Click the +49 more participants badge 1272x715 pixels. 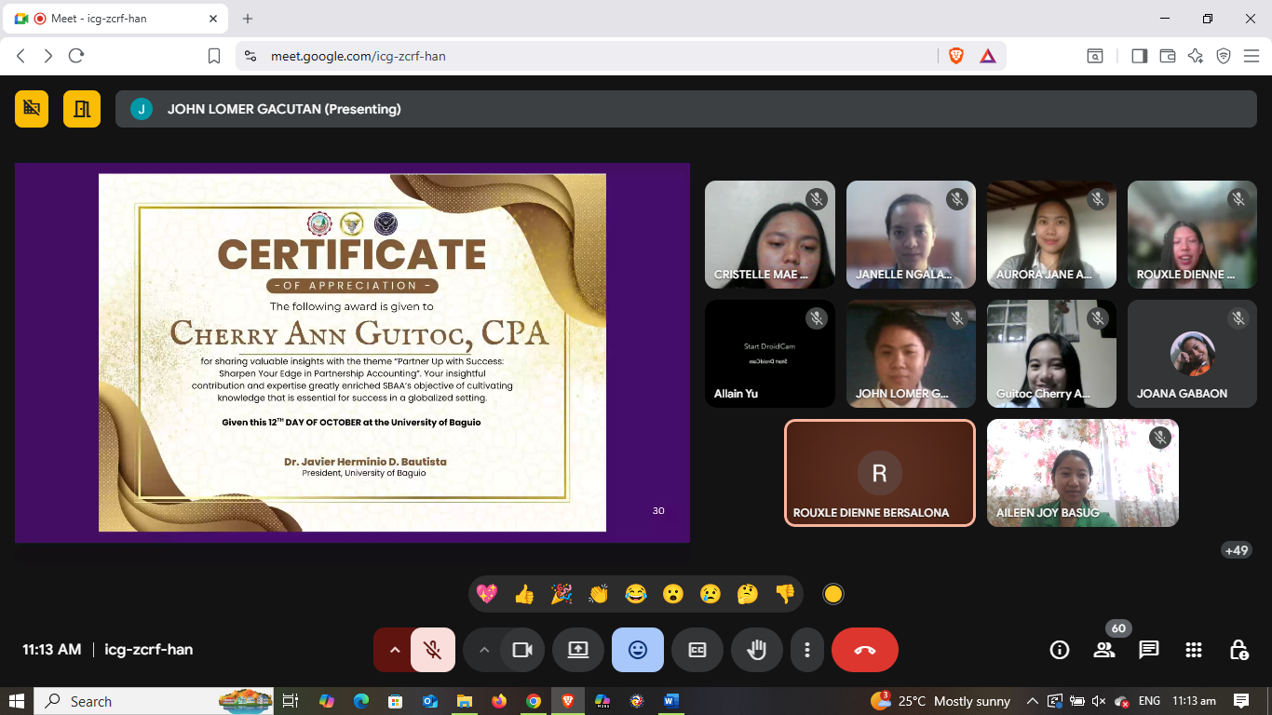pyautogui.click(x=1236, y=550)
